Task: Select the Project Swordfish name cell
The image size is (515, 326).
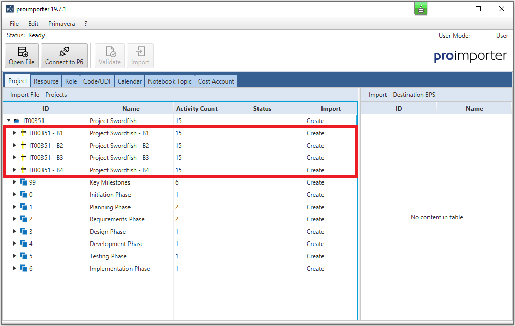Action: pos(131,121)
